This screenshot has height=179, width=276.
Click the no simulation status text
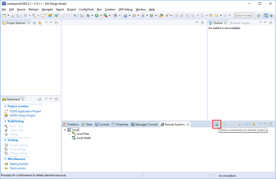(227, 176)
